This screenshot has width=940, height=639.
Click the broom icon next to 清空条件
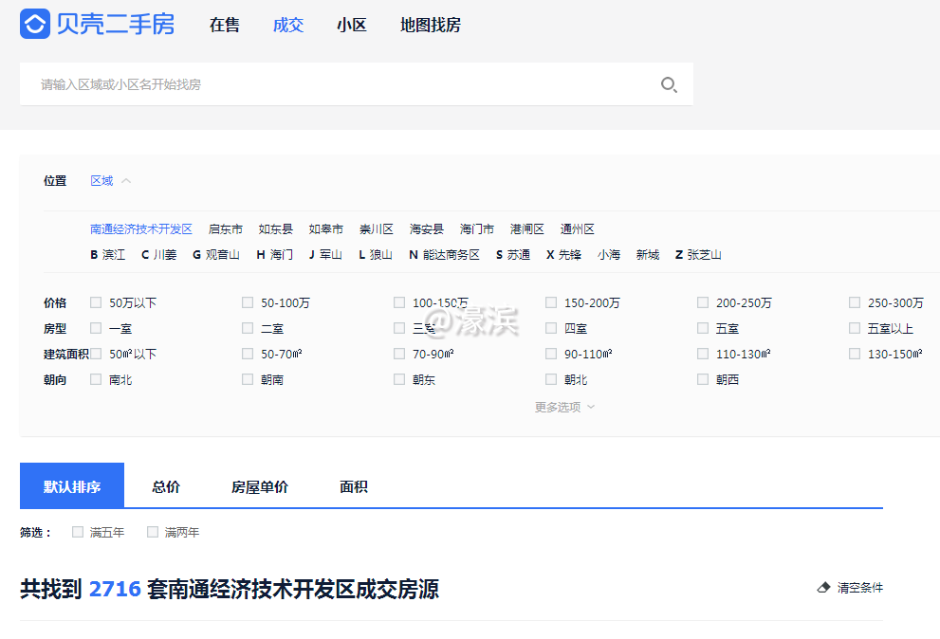[x=823, y=587]
